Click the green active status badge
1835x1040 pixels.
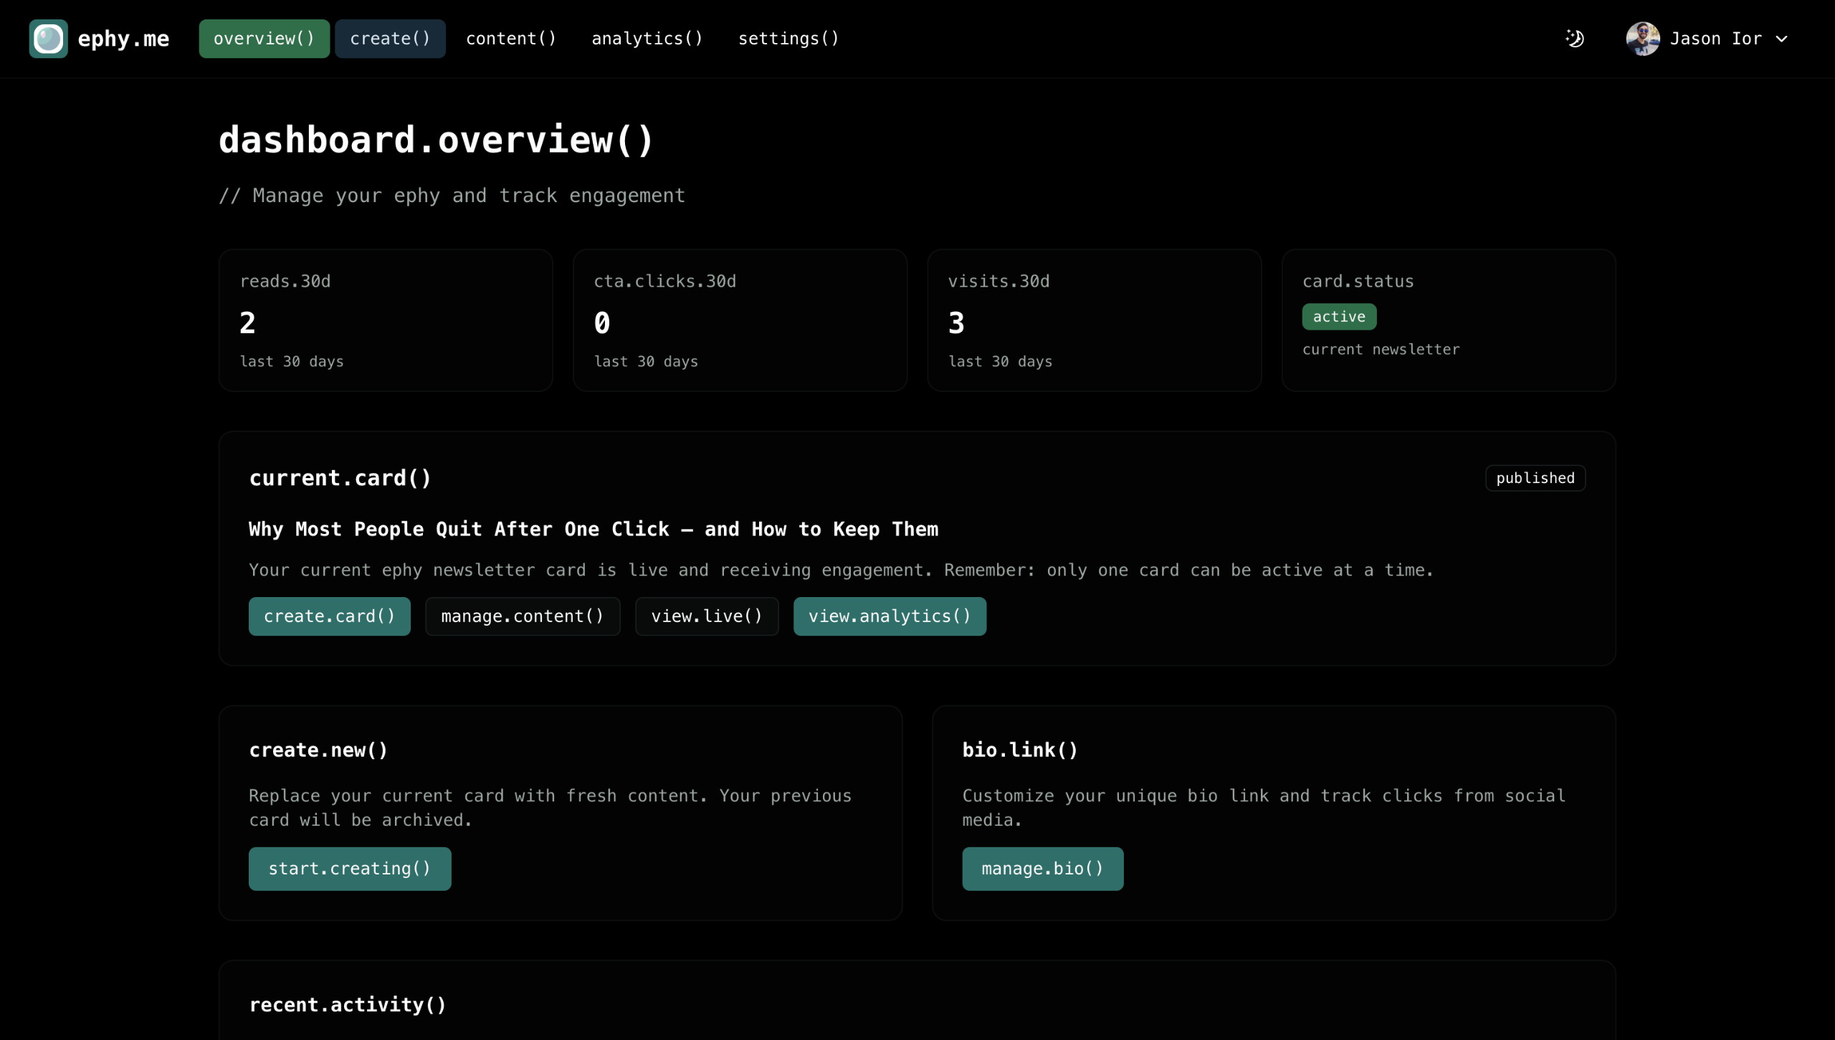(x=1338, y=317)
